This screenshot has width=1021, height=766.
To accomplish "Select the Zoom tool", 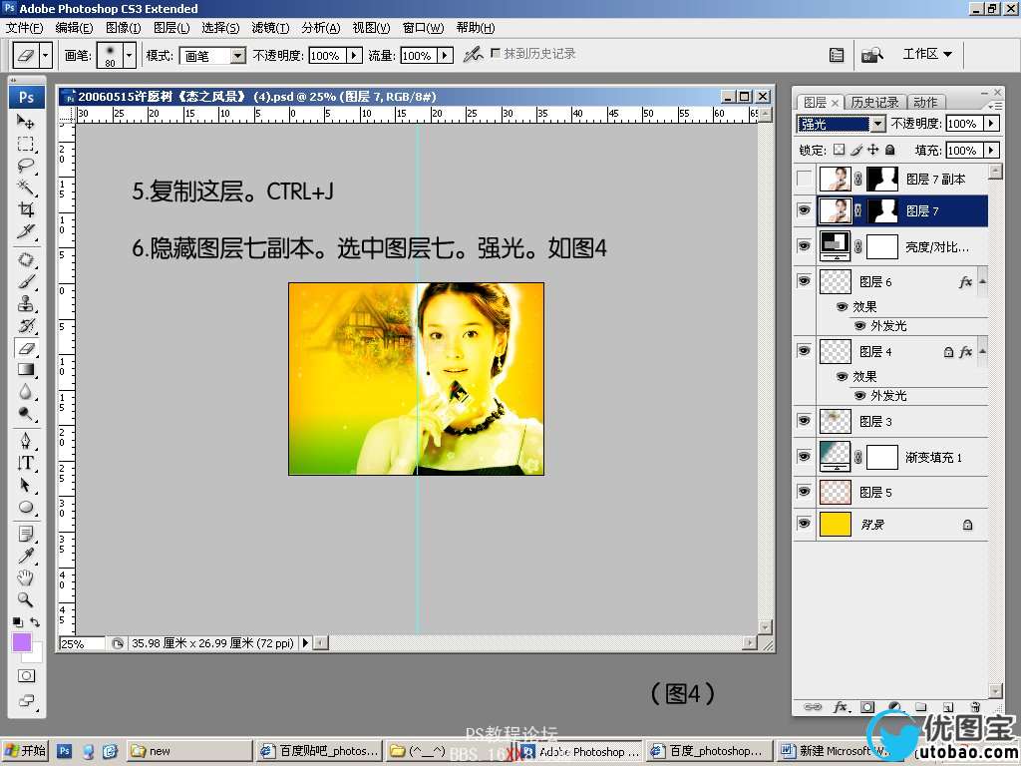I will click(25, 599).
